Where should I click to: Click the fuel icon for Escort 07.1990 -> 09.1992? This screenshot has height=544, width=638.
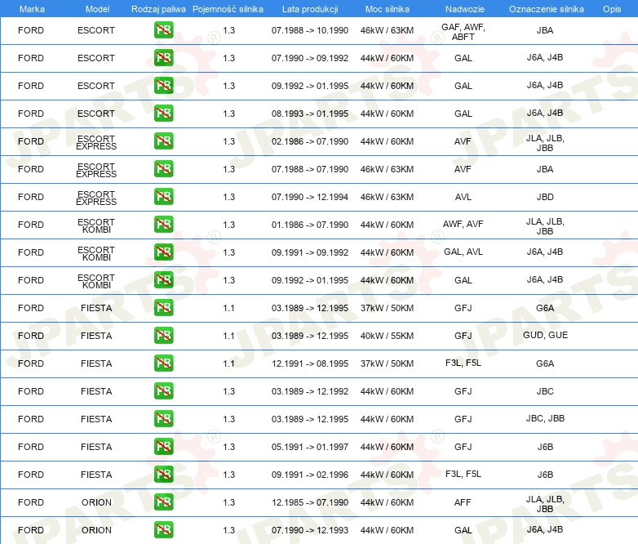(x=163, y=58)
